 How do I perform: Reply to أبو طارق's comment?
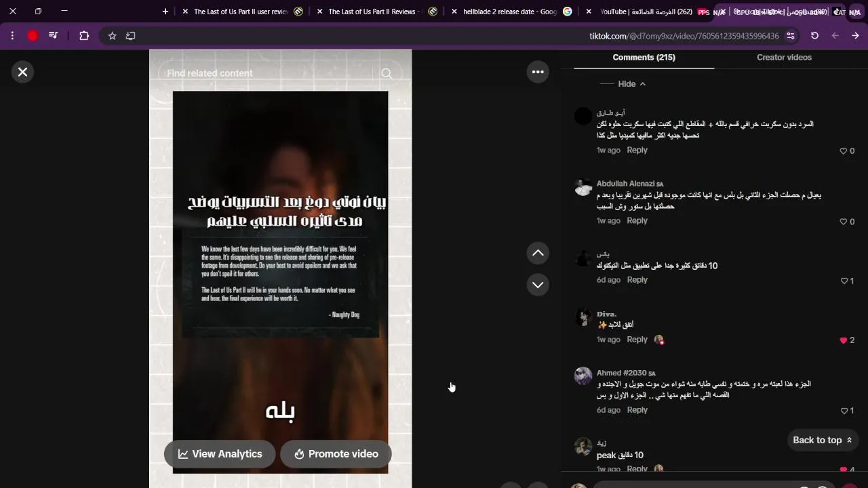click(x=637, y=150)
